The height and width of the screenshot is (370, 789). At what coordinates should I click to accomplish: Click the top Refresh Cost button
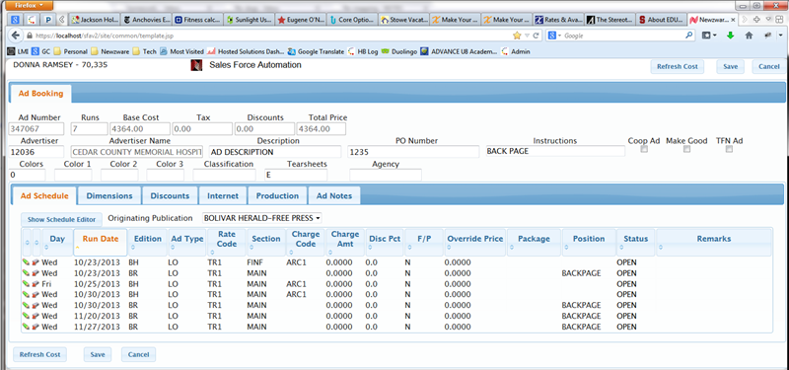[x=677, y=66]
